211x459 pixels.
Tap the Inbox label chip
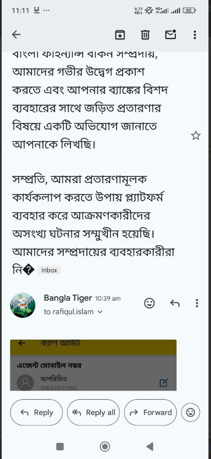(x=49, y=270)
